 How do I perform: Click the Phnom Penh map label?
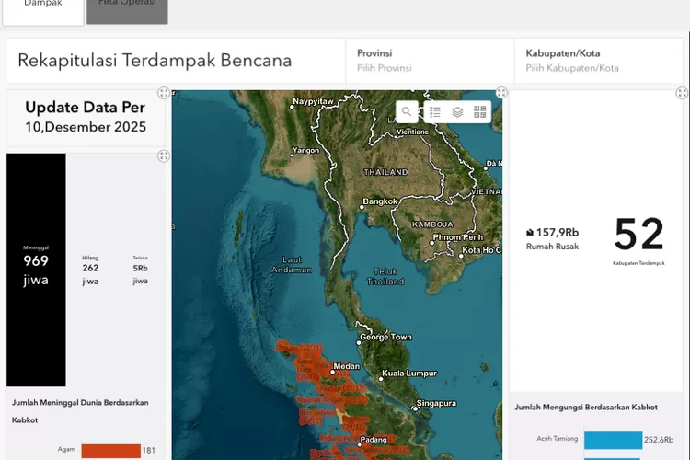(x=457, y=237)
